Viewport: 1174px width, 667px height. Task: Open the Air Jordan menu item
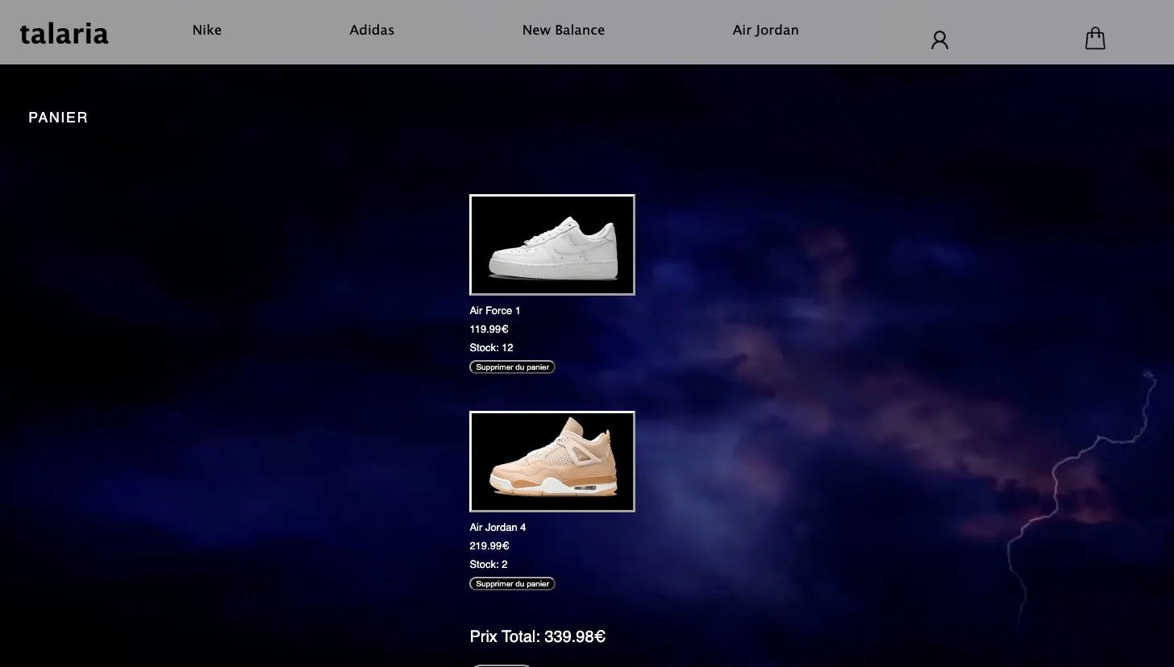[766, 30]
